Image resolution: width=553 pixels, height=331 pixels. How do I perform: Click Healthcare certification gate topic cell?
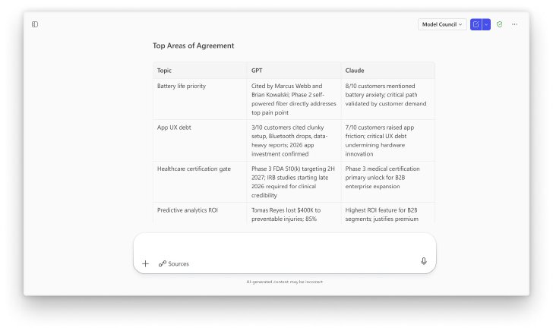194,169
